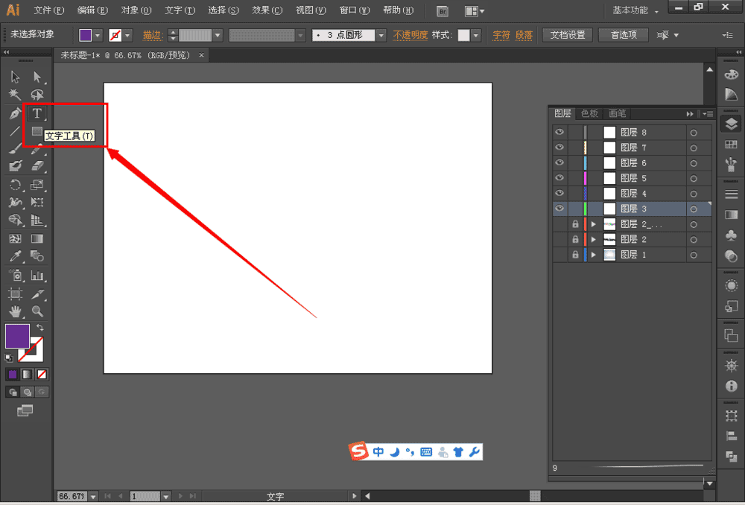
Task: Open the zoom level dropdown in status bar
Action: tap(93, 497)
